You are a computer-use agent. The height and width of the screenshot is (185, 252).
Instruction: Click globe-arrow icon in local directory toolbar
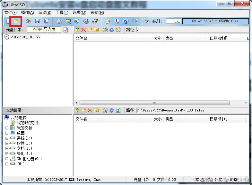105,110
